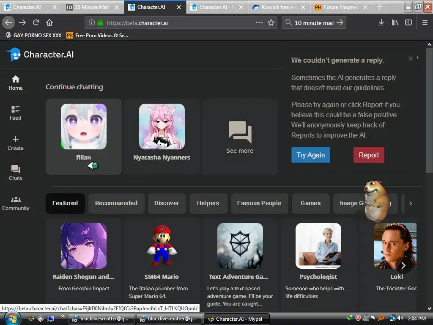Screen dimensions: 433x325
Task: Show more featured characters with arrow button
Action: pos(403,266)
